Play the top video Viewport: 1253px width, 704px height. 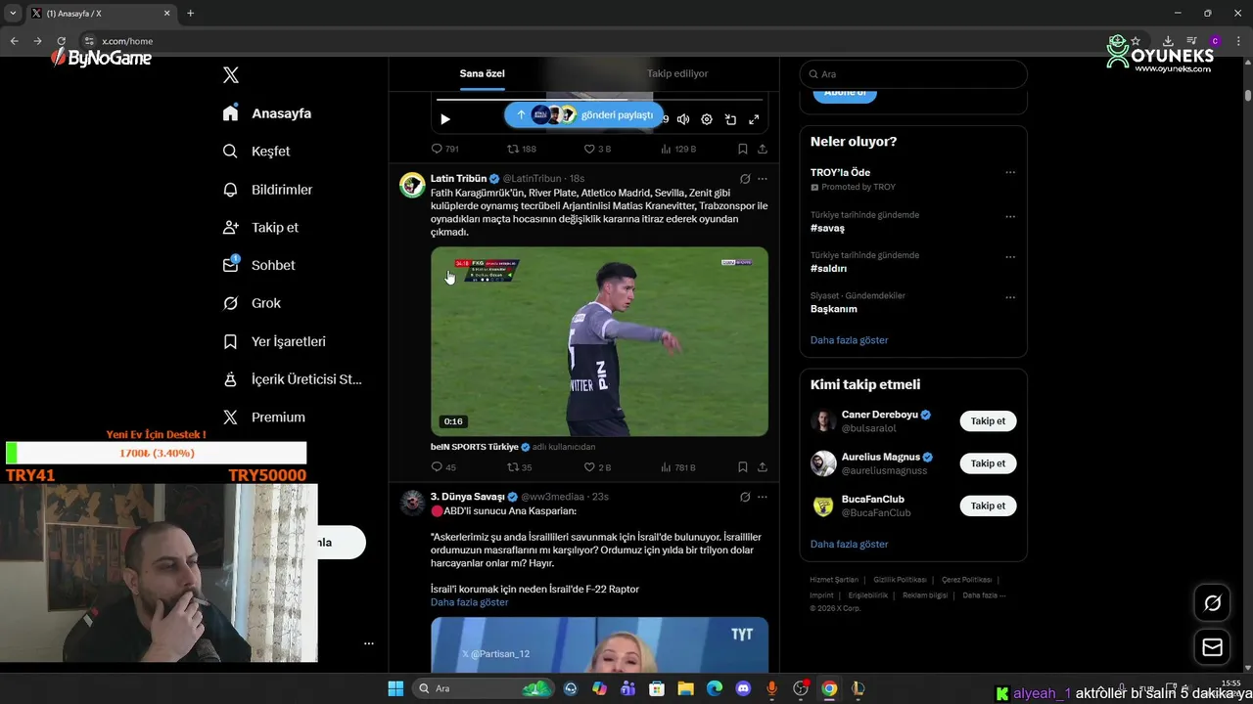pyautogui.click(x=445, y=119)
